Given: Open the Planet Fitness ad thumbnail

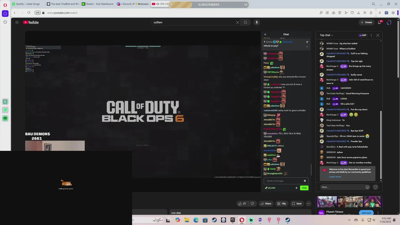Looking at the screenshot, I should click(x=349, y=202).
